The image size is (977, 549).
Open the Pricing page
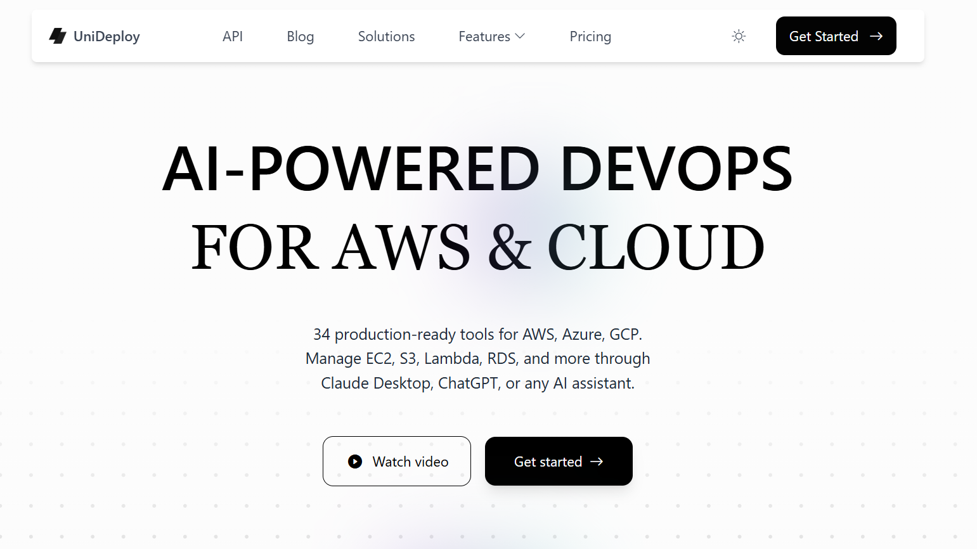(x=590, y=37)
